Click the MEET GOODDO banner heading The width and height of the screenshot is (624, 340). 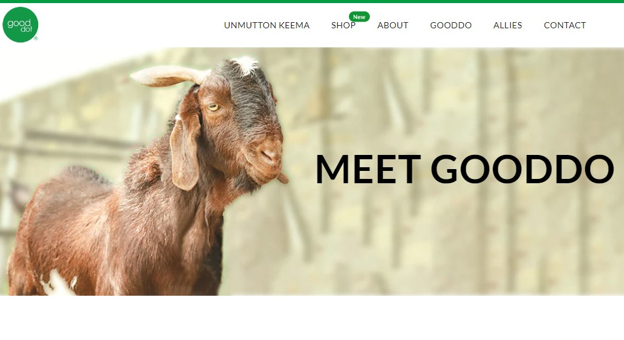coord(465,170)
